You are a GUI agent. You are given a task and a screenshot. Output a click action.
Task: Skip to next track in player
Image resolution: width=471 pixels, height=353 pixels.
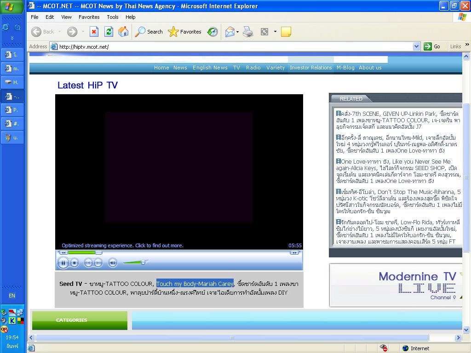click(x=98, y=263)
